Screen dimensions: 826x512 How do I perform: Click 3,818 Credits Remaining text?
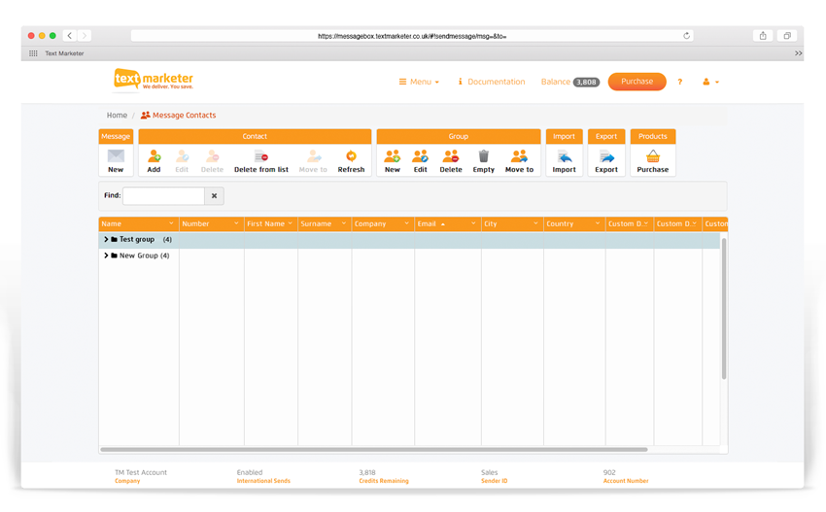384,476
